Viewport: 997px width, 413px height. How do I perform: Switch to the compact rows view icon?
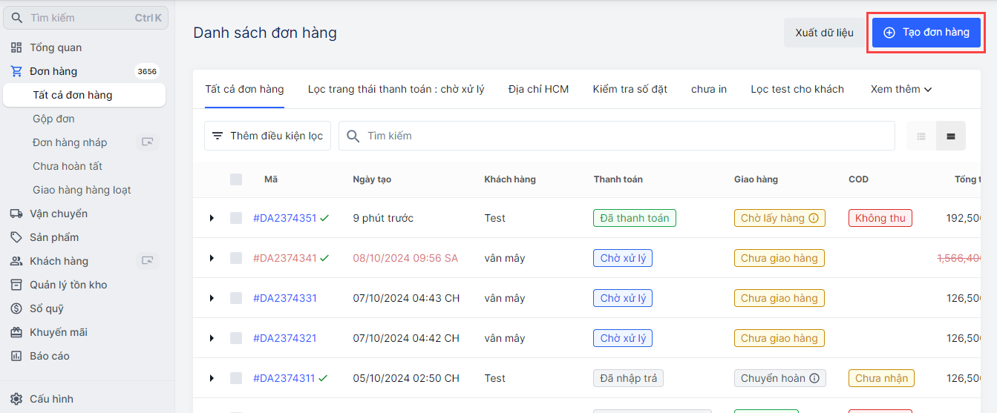pos(951,136)
